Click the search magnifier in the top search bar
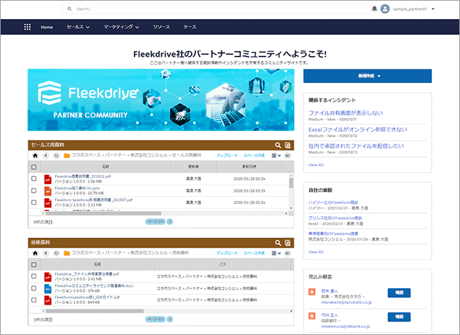Screen dimensions: 460x335 pos(69,8)
